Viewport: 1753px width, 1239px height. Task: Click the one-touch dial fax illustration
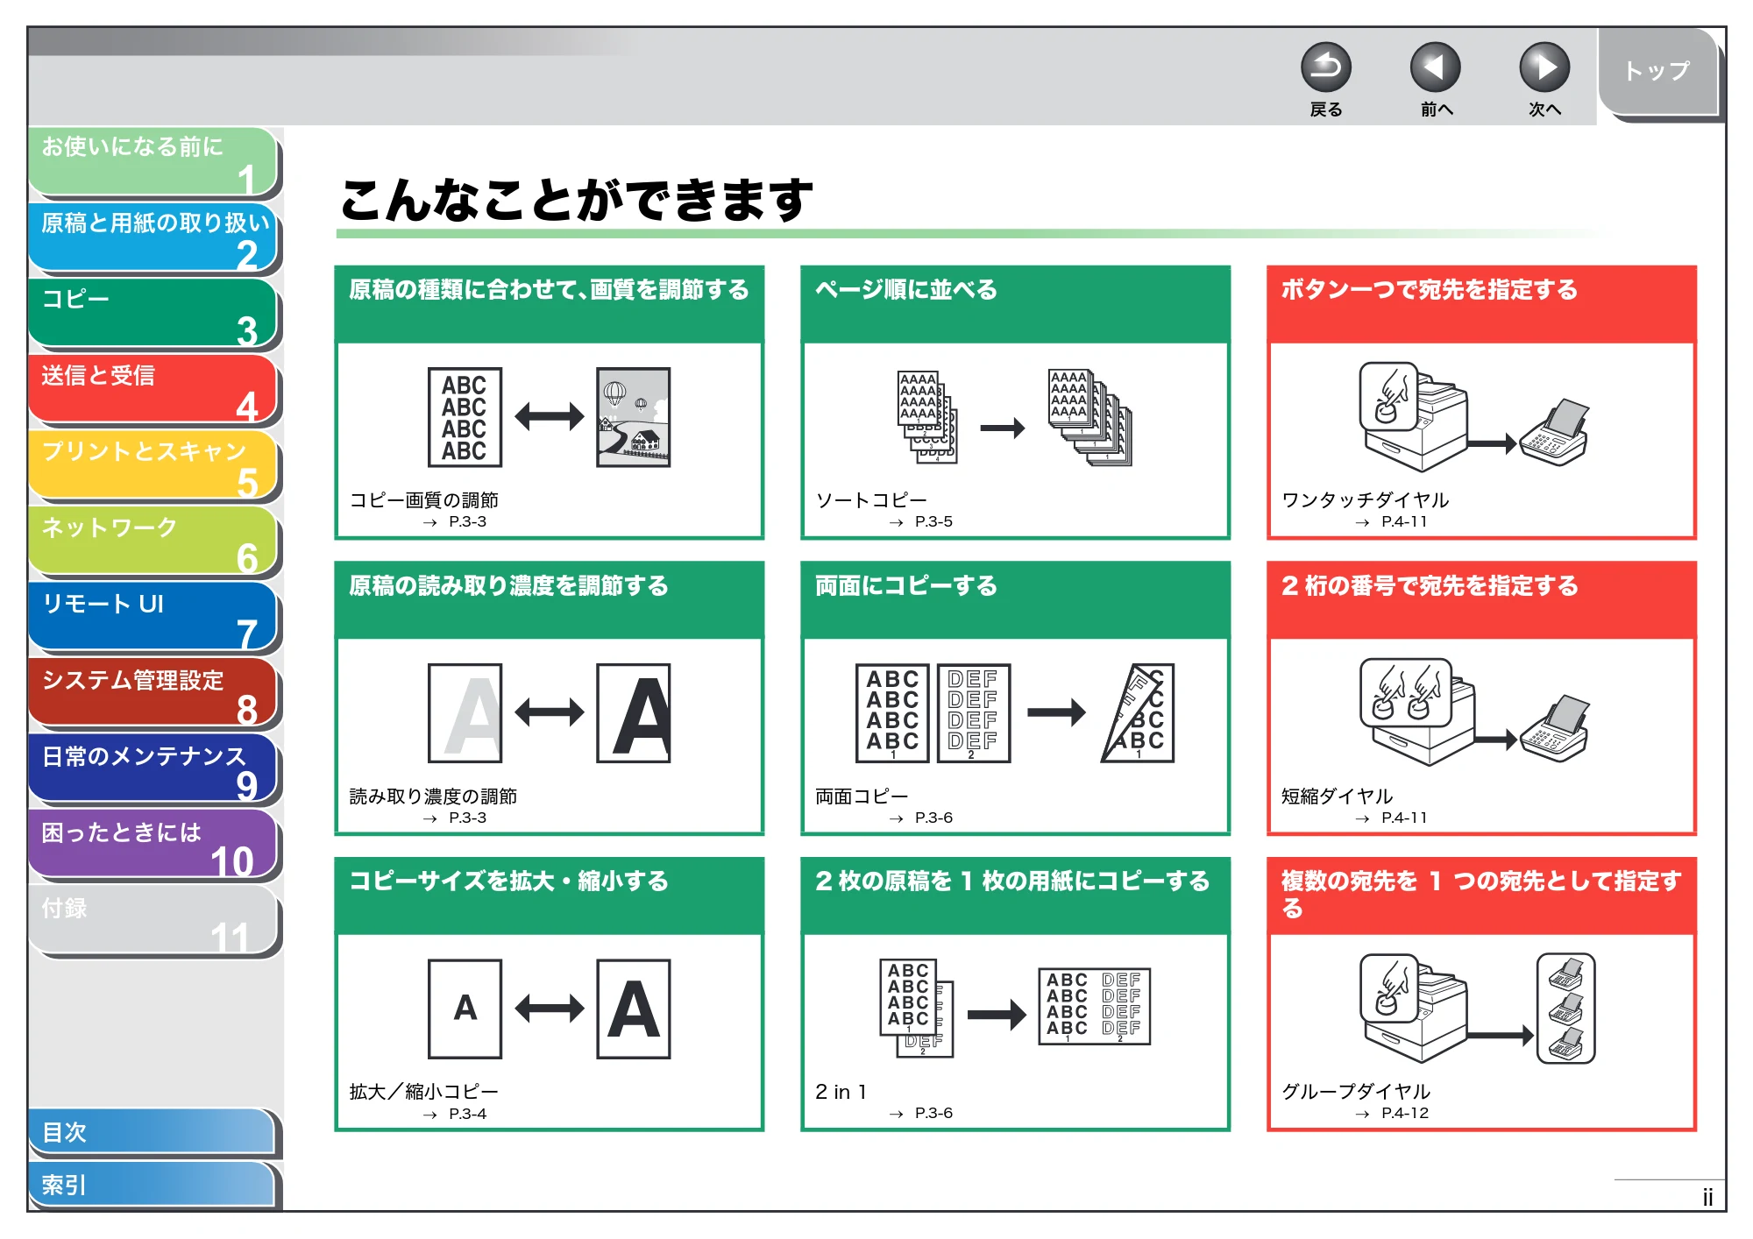pos(1473,416)
